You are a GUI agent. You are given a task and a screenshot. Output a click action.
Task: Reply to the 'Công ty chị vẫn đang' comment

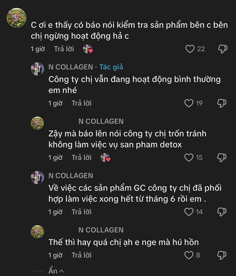pyautogui.click(x=81, y=103)
